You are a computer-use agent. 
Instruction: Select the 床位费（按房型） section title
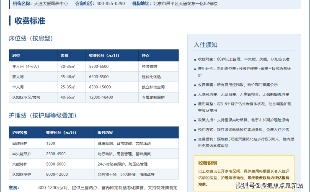pyautogui.click(x=31, y=38)
